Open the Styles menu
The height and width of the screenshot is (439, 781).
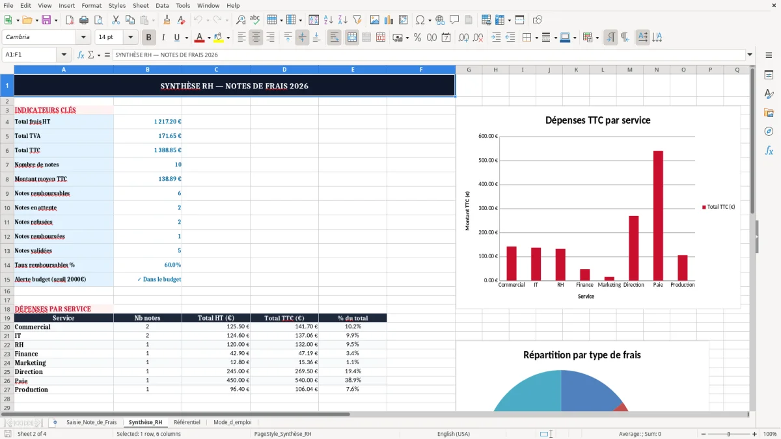117,5
